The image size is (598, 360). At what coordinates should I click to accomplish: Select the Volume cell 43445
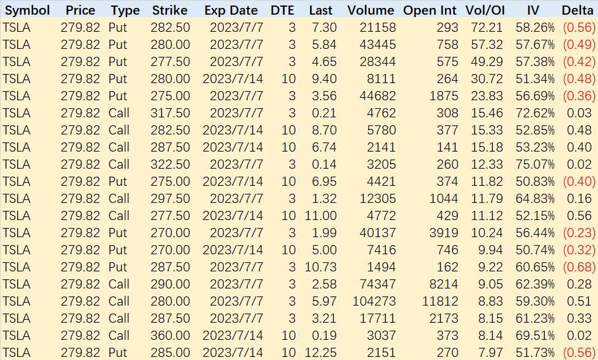(377, 45)
